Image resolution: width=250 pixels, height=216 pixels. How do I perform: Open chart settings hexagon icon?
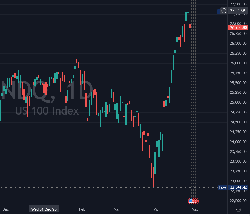click(x=238, y=209)
